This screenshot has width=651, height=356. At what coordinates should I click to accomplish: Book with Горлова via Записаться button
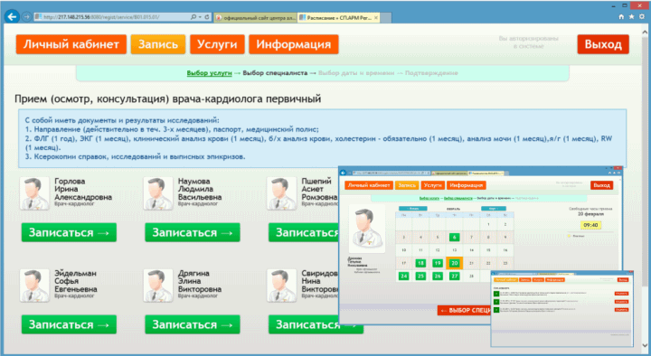click(69, 232)
